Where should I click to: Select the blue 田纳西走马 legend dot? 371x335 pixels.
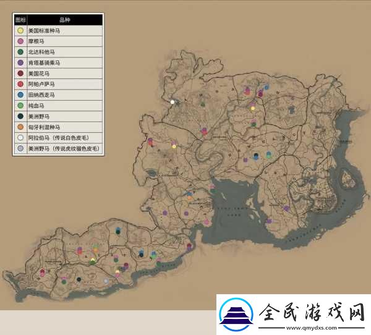coord(20,95)
